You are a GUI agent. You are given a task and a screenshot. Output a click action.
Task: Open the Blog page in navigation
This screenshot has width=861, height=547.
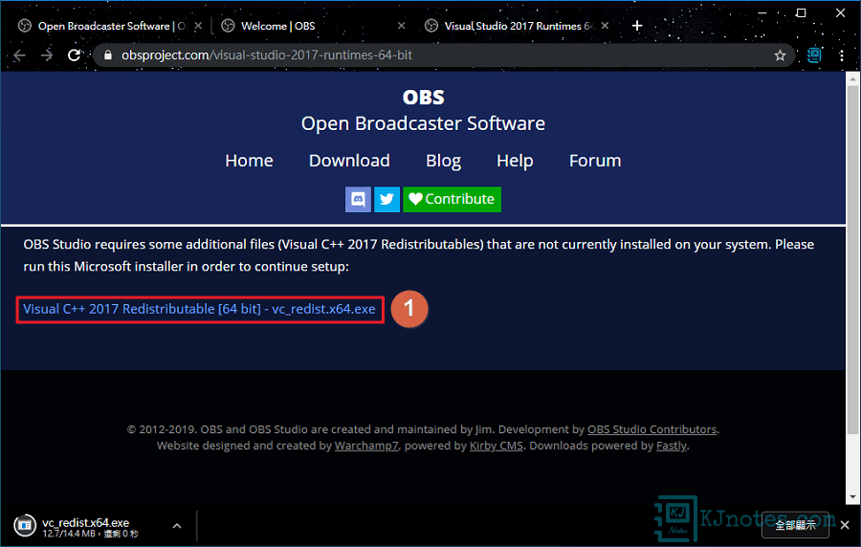click(443, 161)
